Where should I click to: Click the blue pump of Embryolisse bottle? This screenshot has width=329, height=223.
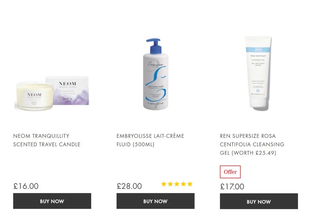click(154, 46)
